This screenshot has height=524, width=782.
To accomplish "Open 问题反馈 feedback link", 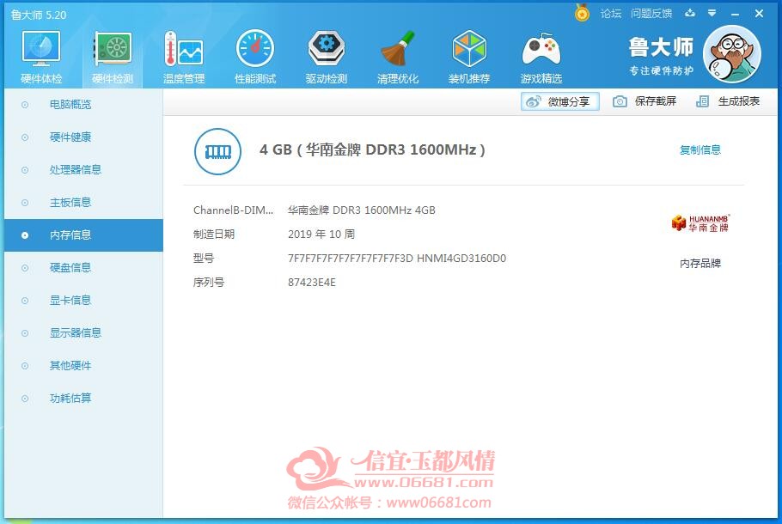I will [651, 14].
